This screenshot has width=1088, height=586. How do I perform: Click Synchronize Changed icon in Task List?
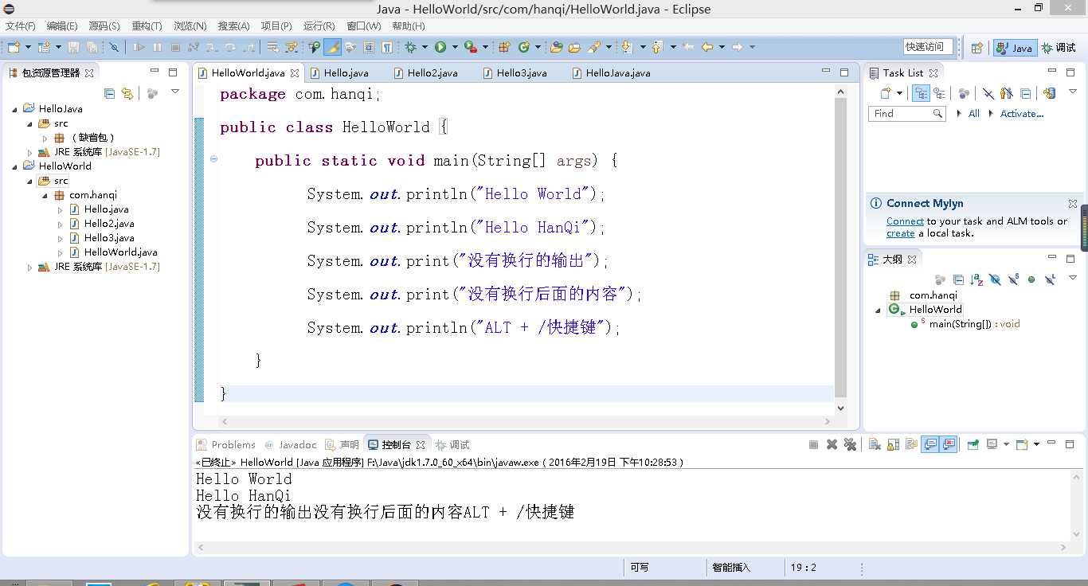(1049, 93)
